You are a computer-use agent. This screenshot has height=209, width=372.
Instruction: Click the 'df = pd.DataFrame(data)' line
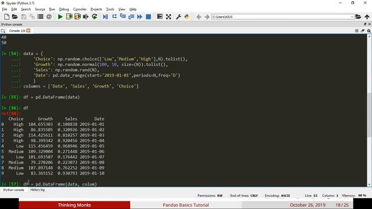click(x=52, y=97)
